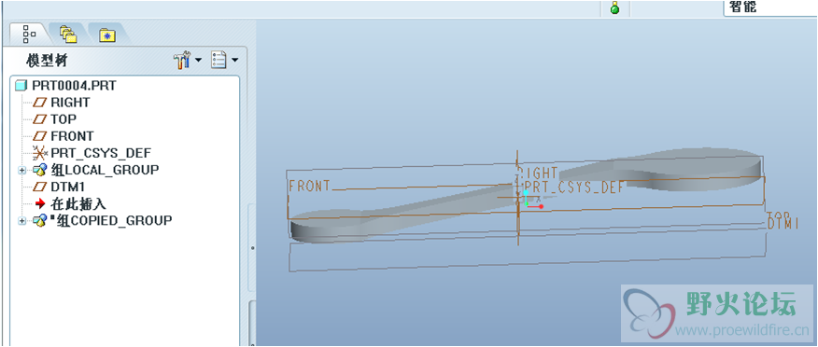Select PRT_CSYS_DEF coordinate system icon

[40, 153]
